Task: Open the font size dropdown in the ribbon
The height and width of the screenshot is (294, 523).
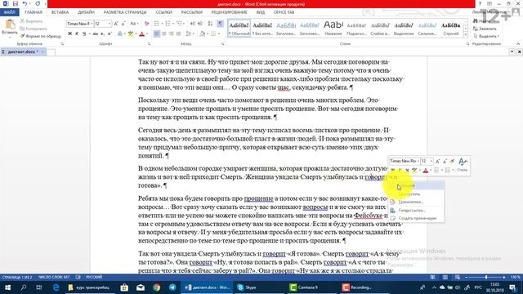Action: (x=110, y=24)
